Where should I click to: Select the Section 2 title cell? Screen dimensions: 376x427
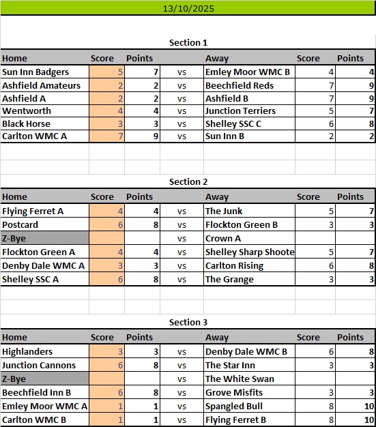coord(188,181)
